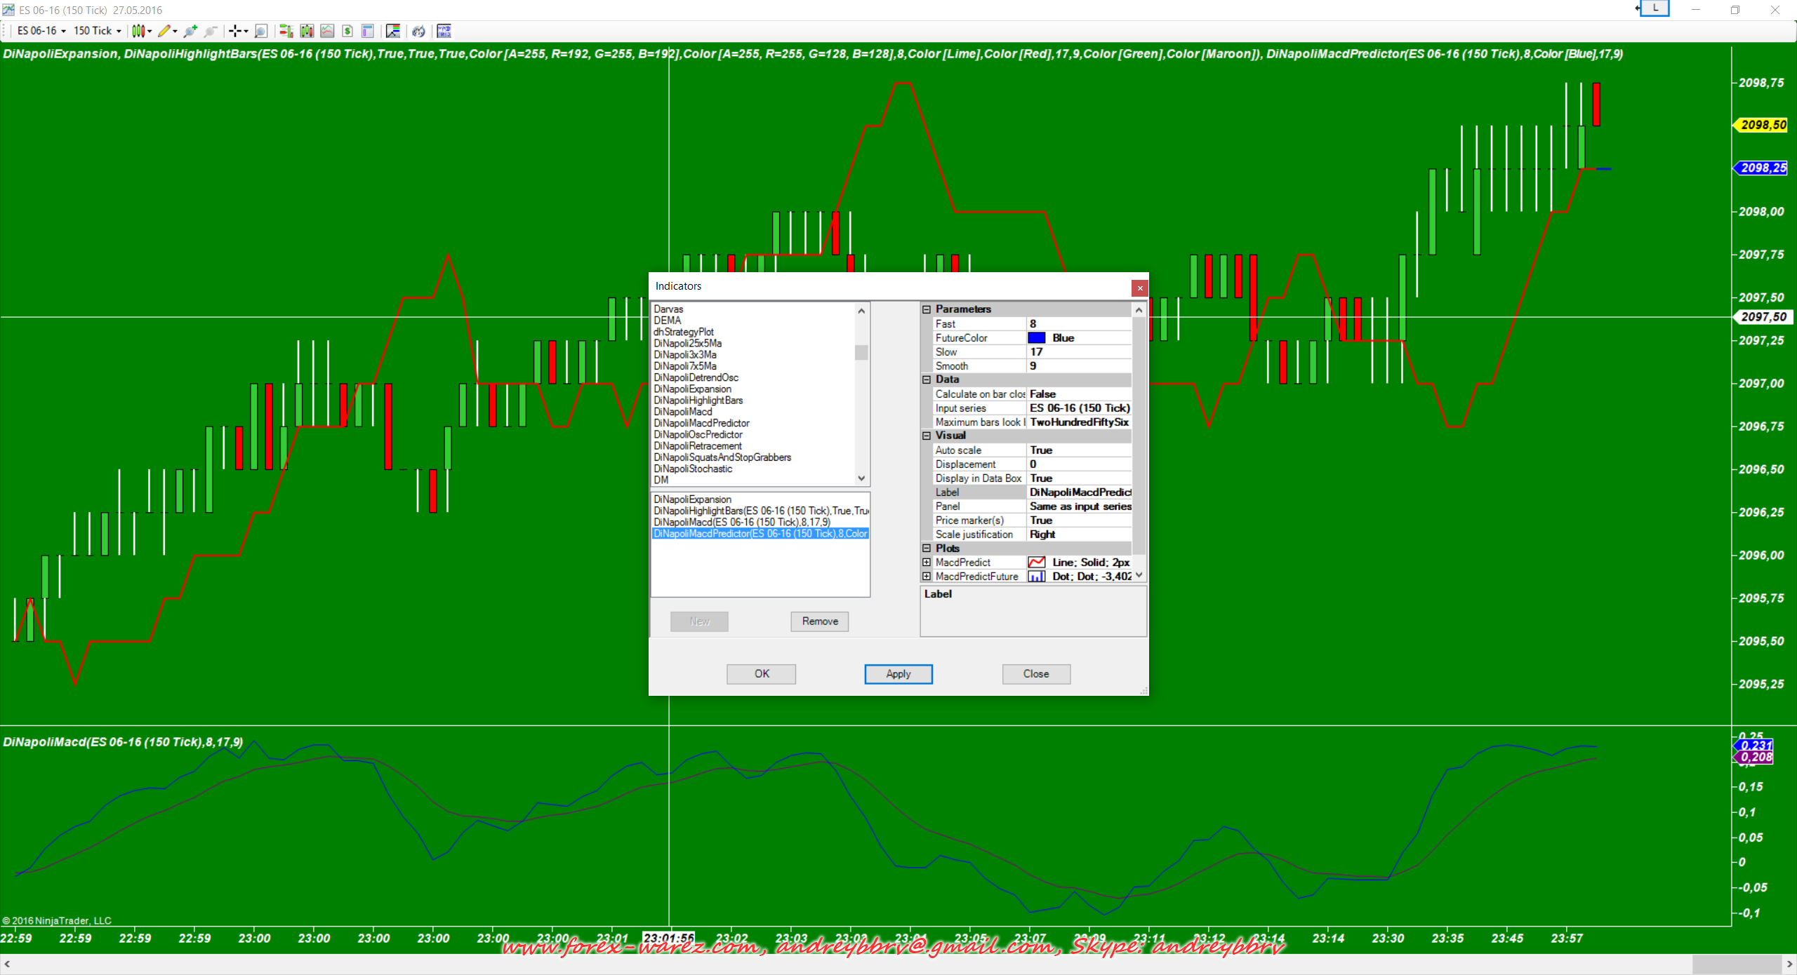
Task: Expand the MacdPredict plot settings
Action: 927,563
